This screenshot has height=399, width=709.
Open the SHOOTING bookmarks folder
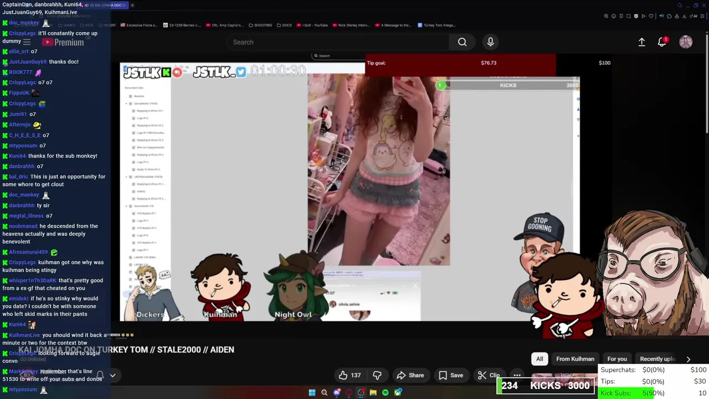pyautogui.click(x=260, y=25)
